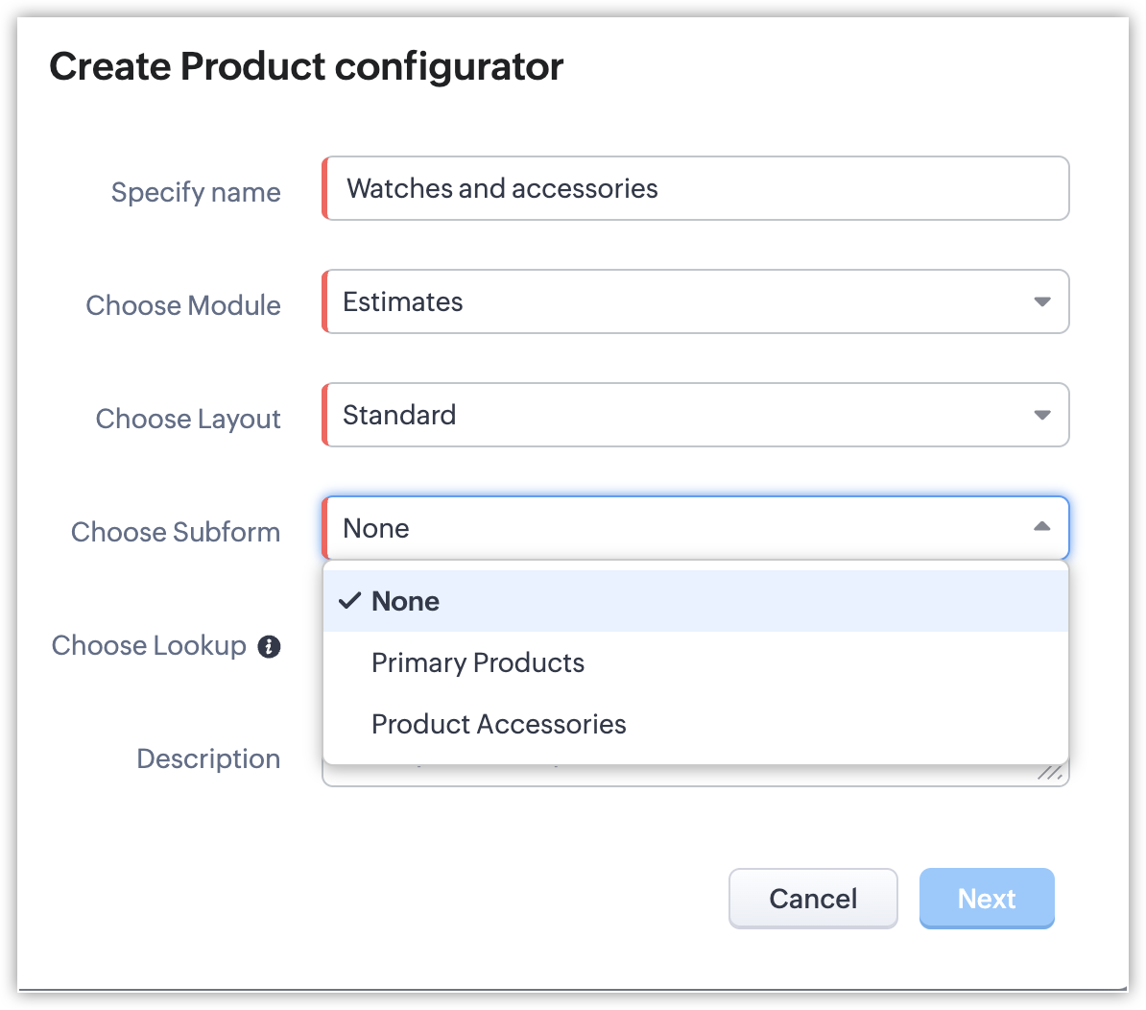The height and width of the screenshot is (1010, 1146).
Task: Click the Specify name label
Action: [196, 192]
